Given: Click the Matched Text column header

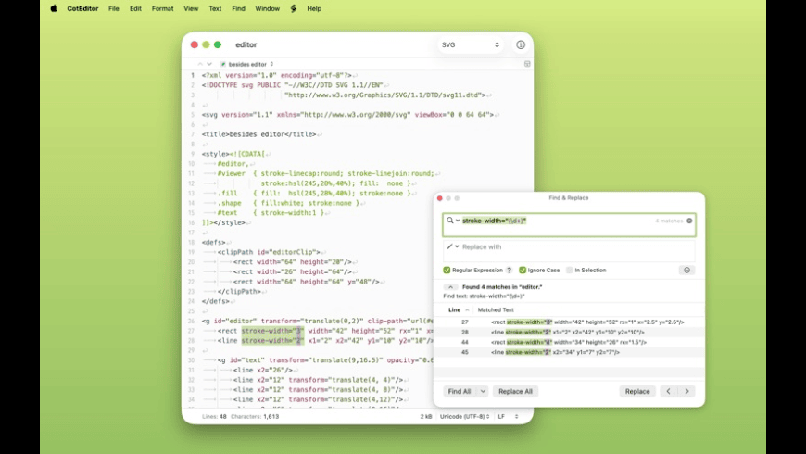Looking at the screenshot, I should 496,310.
